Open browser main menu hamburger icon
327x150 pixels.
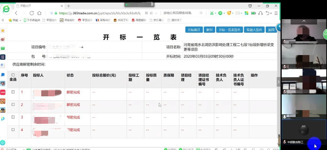click(x=276, y=13)
